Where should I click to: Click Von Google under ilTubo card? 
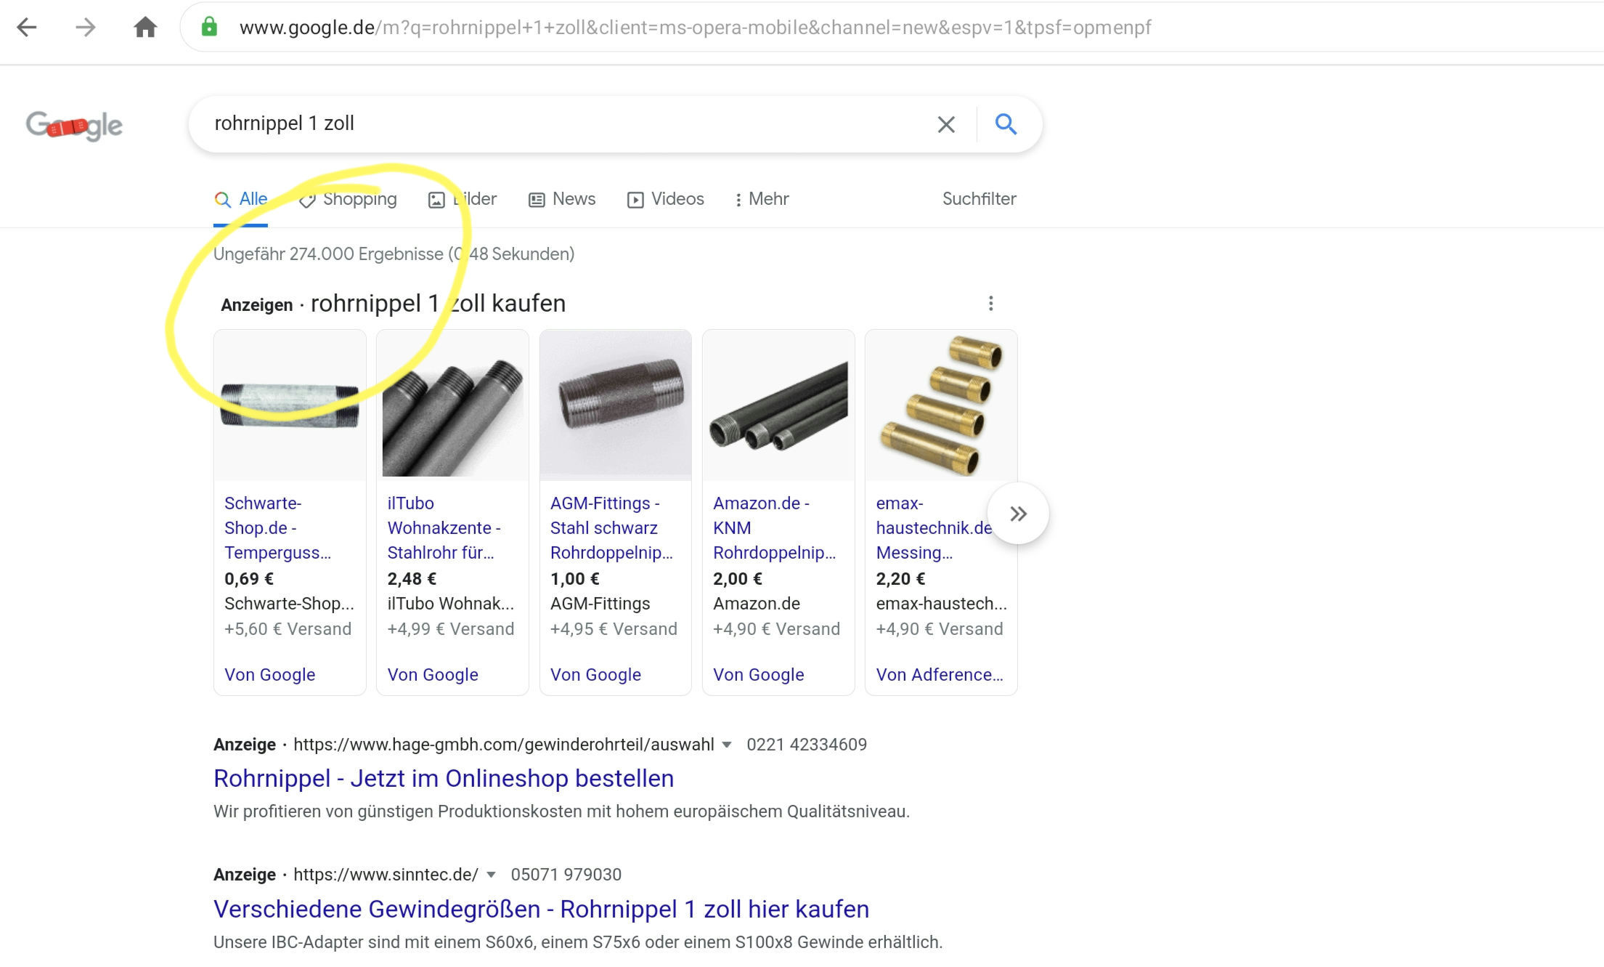pyautogui.click(x=433, y=675)
